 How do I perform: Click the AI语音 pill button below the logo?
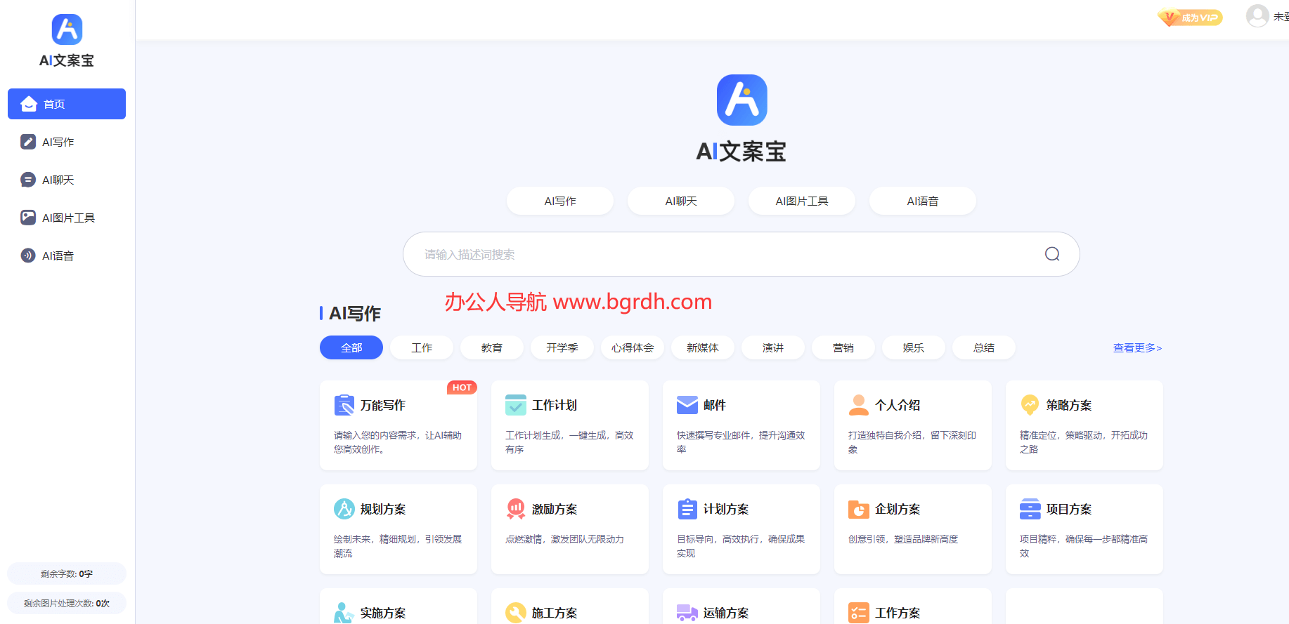point(923,201)
